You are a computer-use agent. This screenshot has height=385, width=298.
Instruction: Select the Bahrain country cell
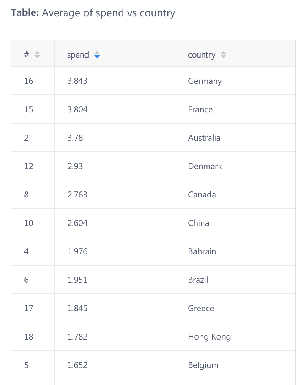point(202,251)
